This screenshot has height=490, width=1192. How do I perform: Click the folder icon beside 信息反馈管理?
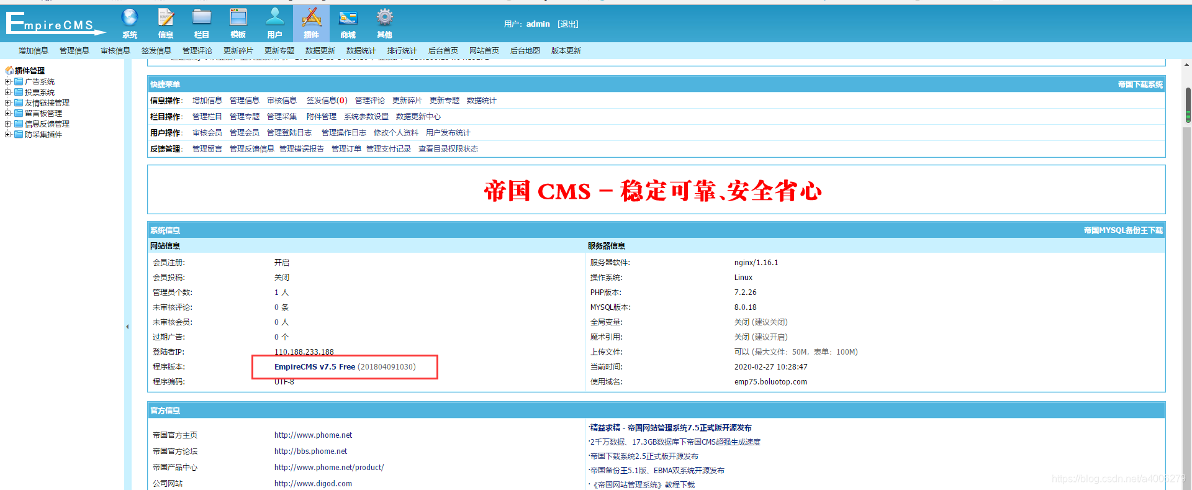19,124
